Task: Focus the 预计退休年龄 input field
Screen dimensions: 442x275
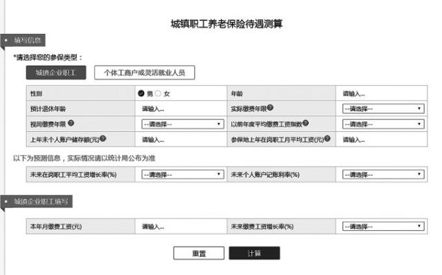Action: point(181,108)
